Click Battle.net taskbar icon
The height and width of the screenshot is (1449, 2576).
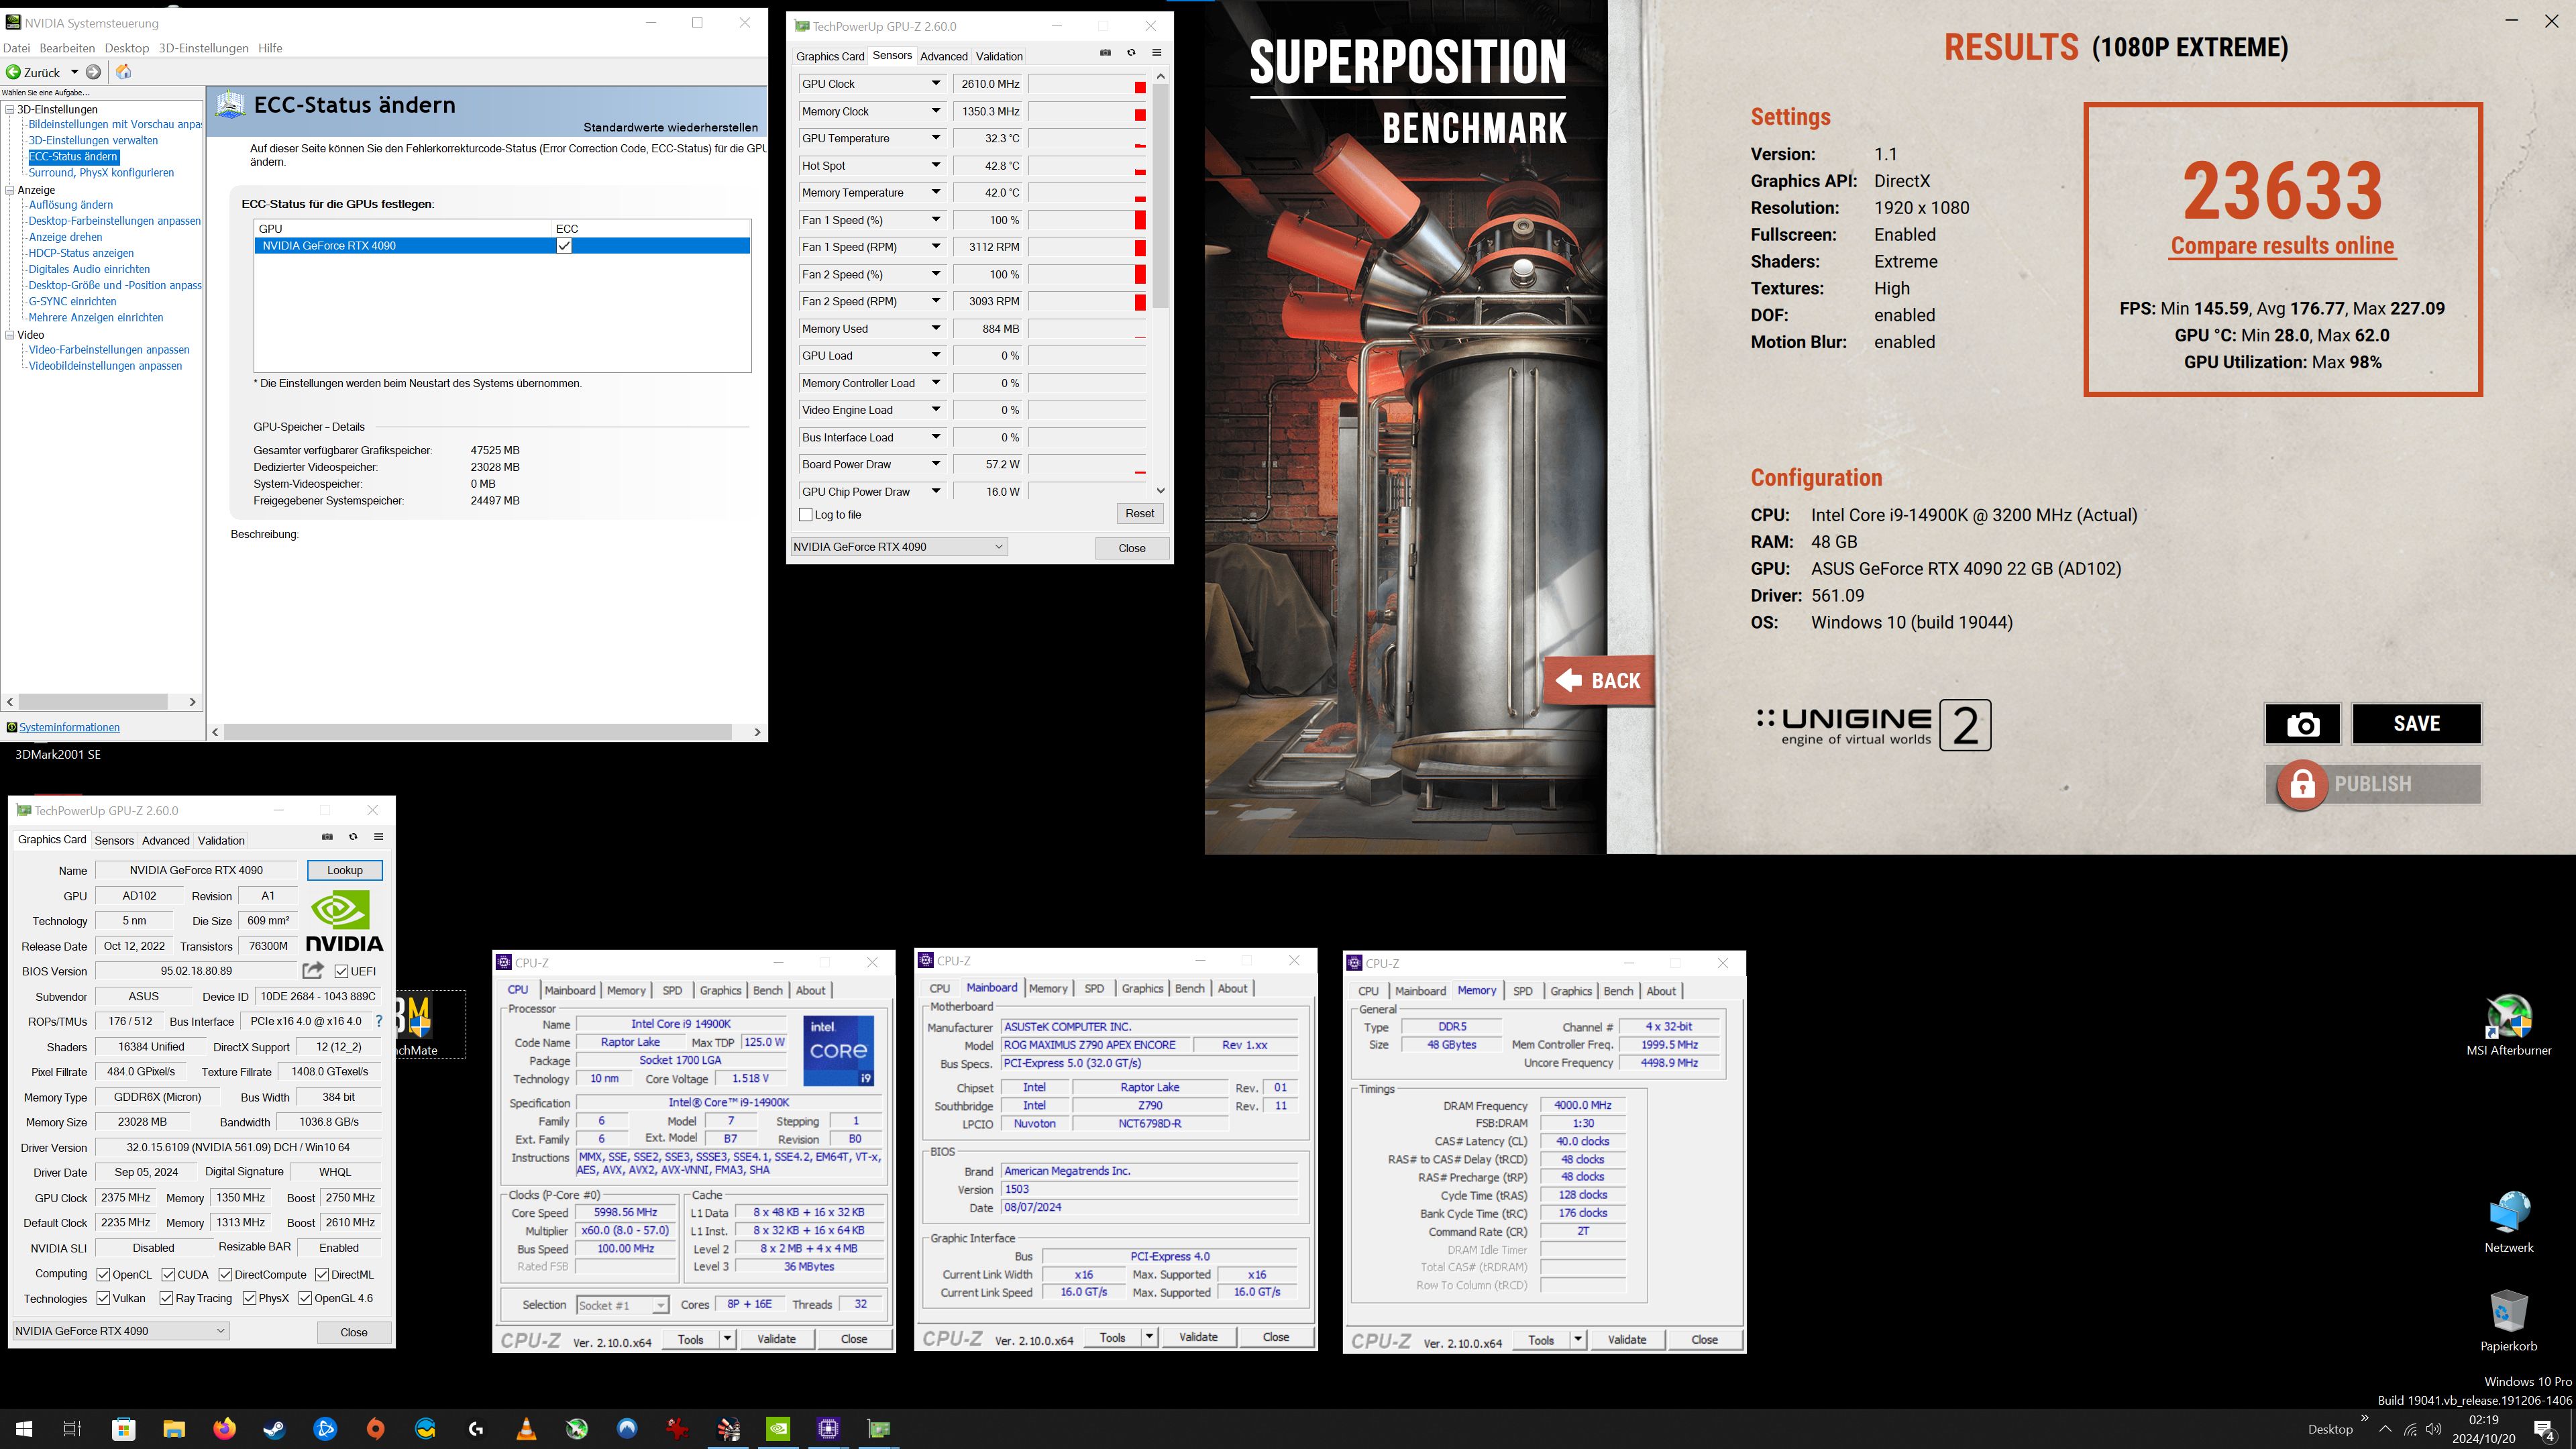click(326, 1428)
